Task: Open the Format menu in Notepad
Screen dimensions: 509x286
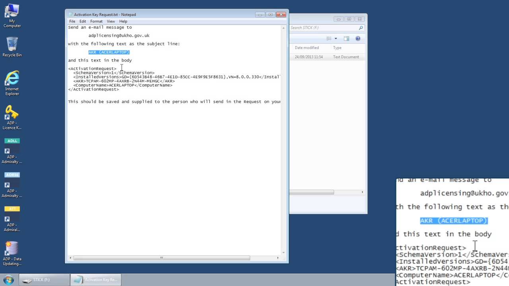Action: tap(96, 21)
